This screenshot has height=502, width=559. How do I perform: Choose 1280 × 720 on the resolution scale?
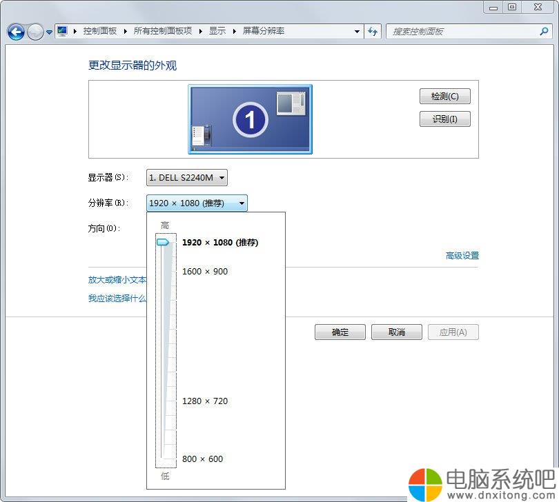click(x=205, y=401)
